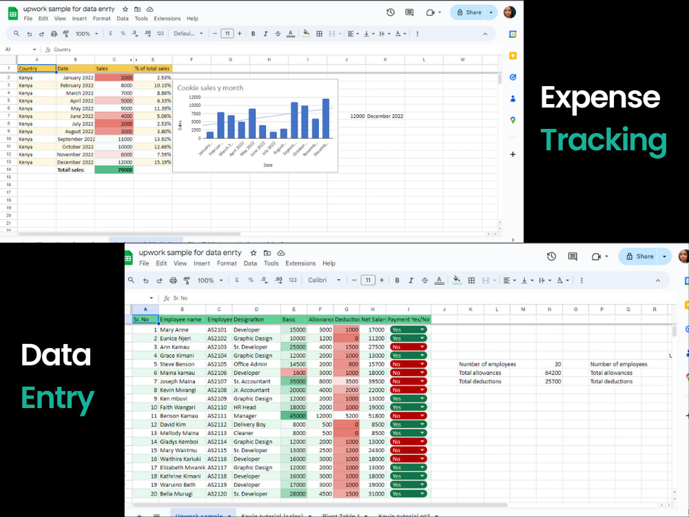Viewport: 689px width, 517px height.
Task: Move document folder icon in bottom window
Action: tap(267, 253)
